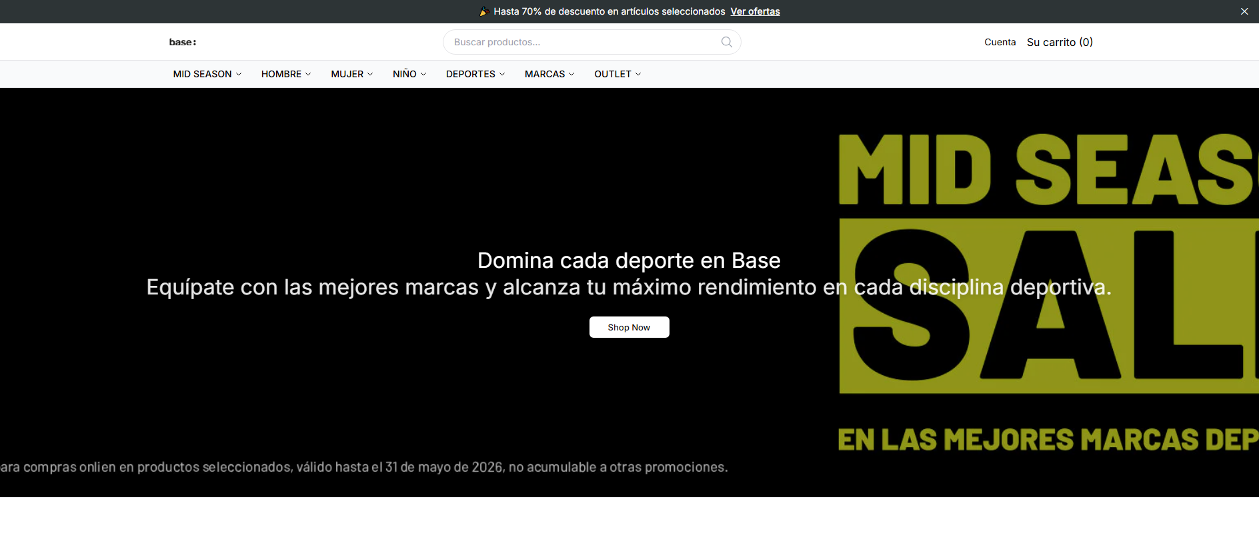Click the Equípate con las mejores marcas subtitle

[x=629, y=287]
